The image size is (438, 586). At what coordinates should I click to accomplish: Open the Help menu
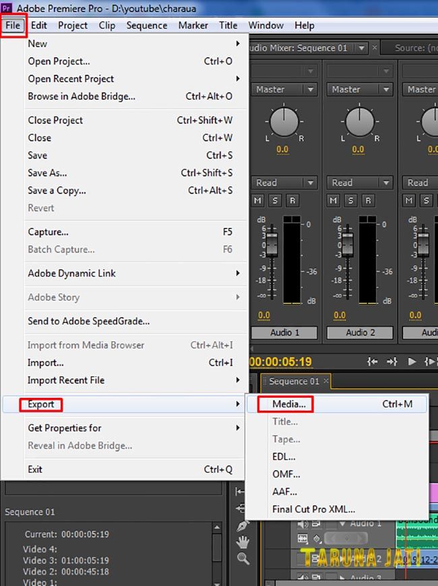click(x=305, y=25)
